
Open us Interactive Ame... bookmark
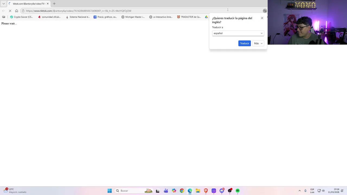(161, 17)
